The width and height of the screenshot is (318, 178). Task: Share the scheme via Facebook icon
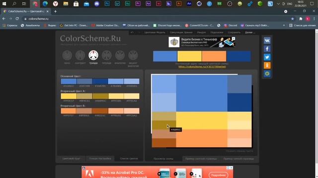click(267, 49)
